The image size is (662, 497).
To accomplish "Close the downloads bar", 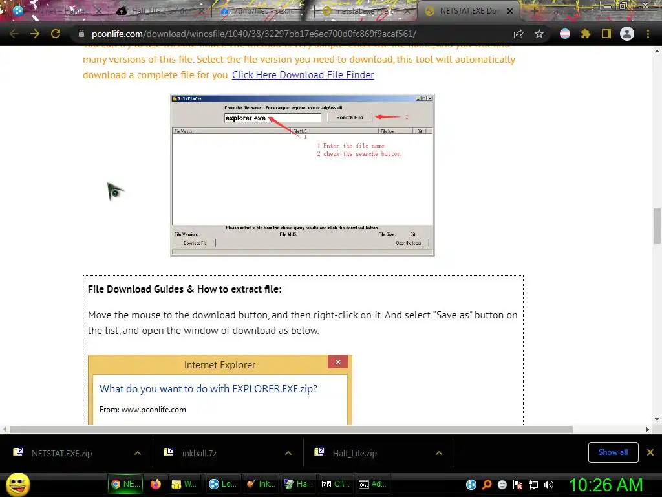I will [x=650, y=452].
